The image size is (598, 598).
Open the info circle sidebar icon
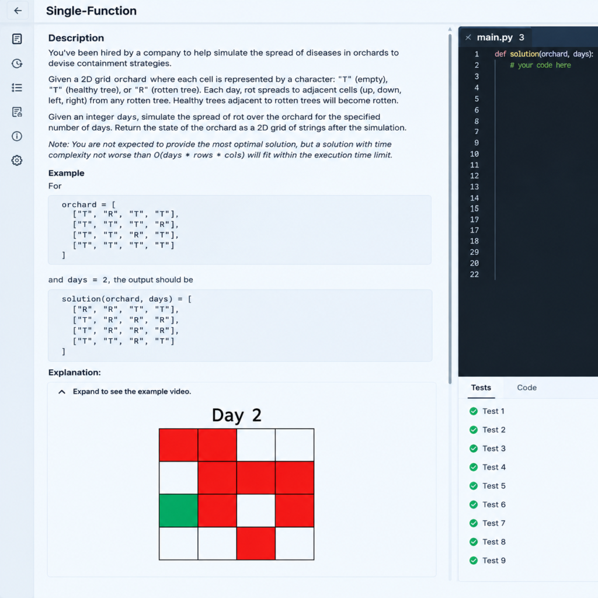pos(17,136)
